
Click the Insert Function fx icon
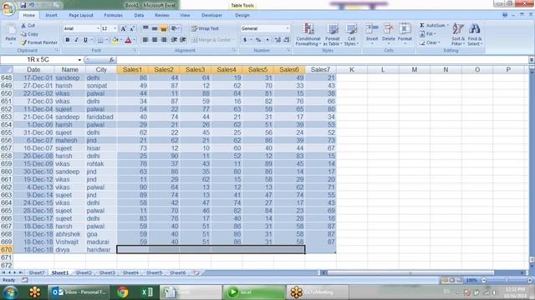111,59
